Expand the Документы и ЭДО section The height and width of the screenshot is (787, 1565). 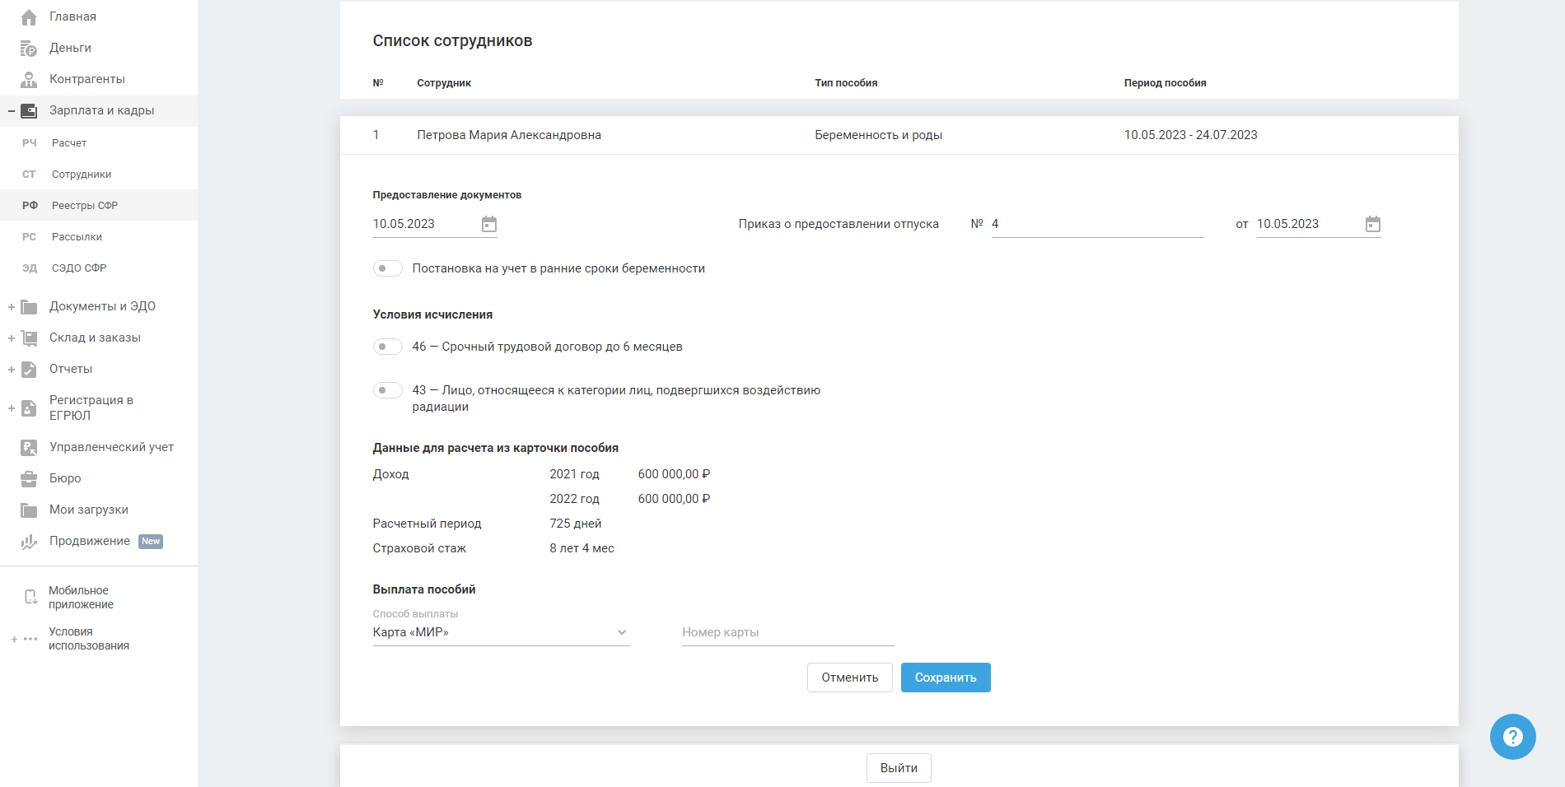pyautogui.click(x=12, y=307)
